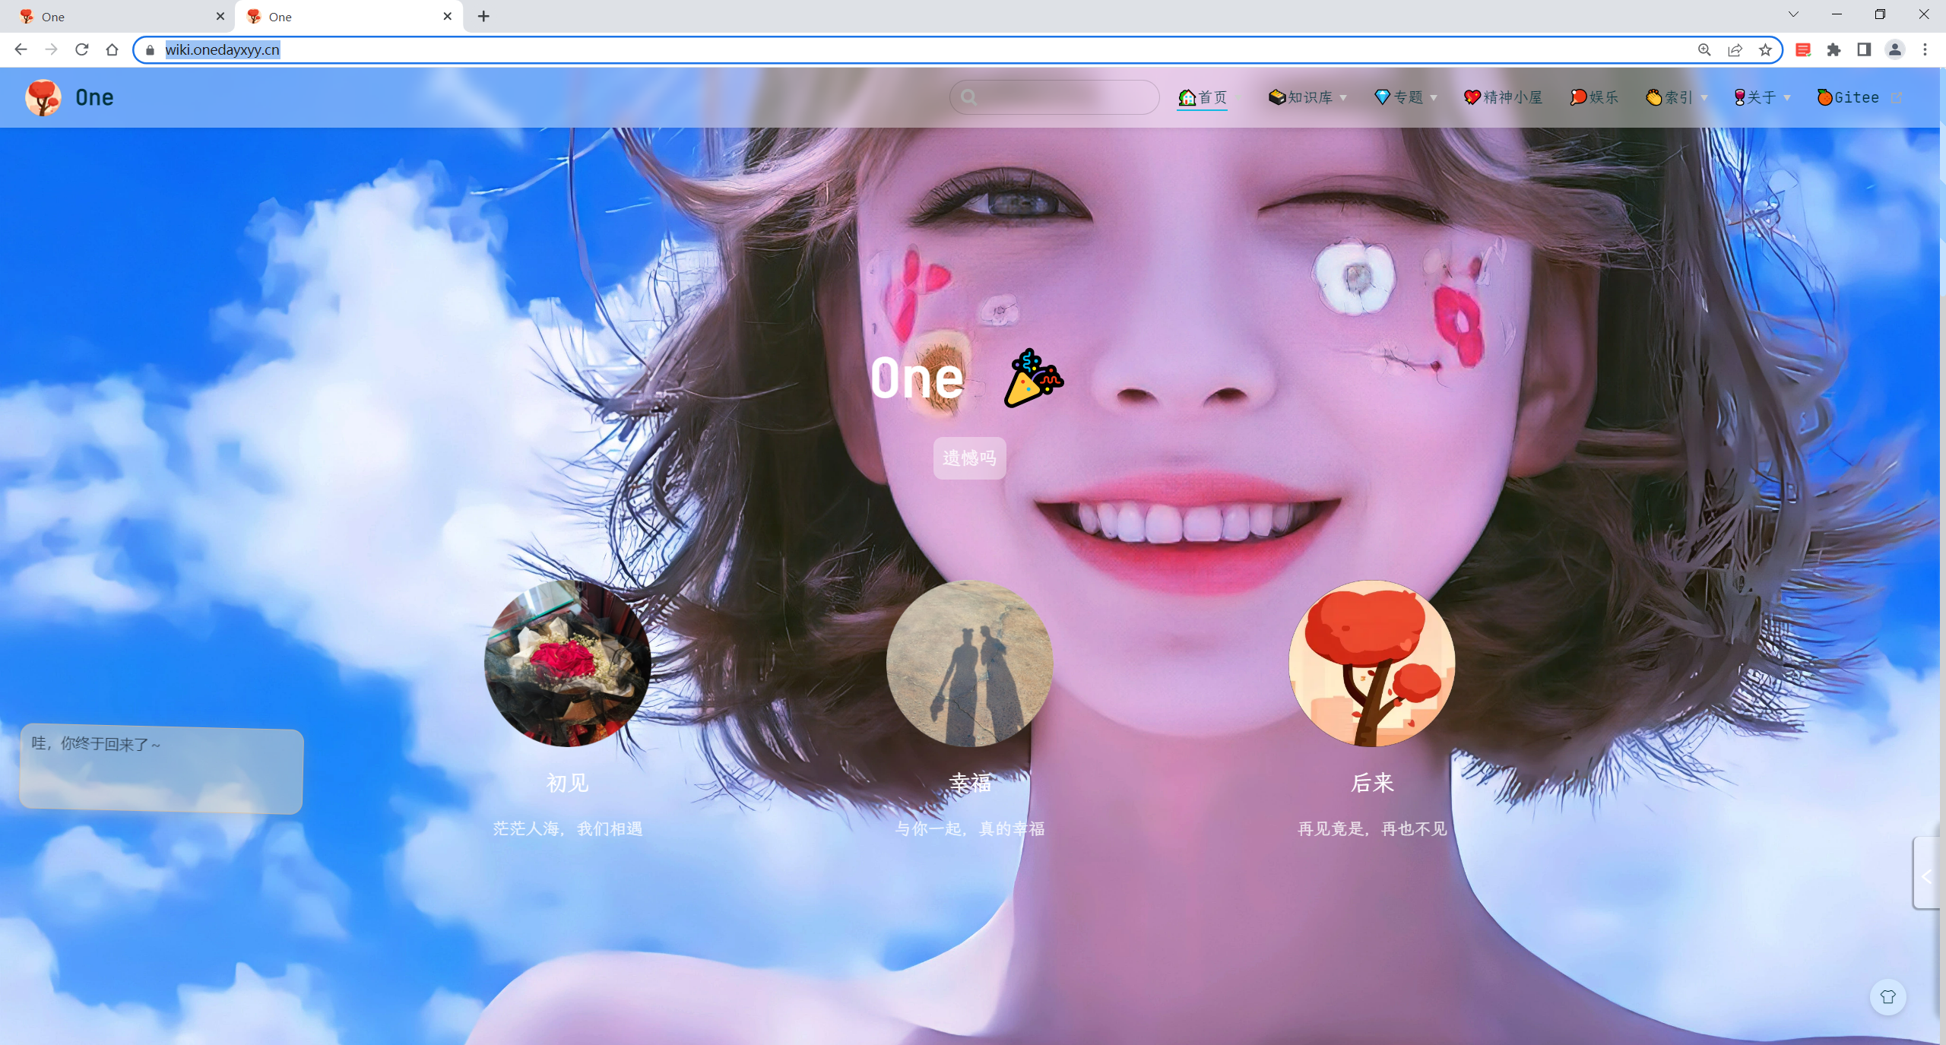This screenshot has width=1946, height=1045.
Task: Open 娱乐 nav link
Action: coord(1594,97)
